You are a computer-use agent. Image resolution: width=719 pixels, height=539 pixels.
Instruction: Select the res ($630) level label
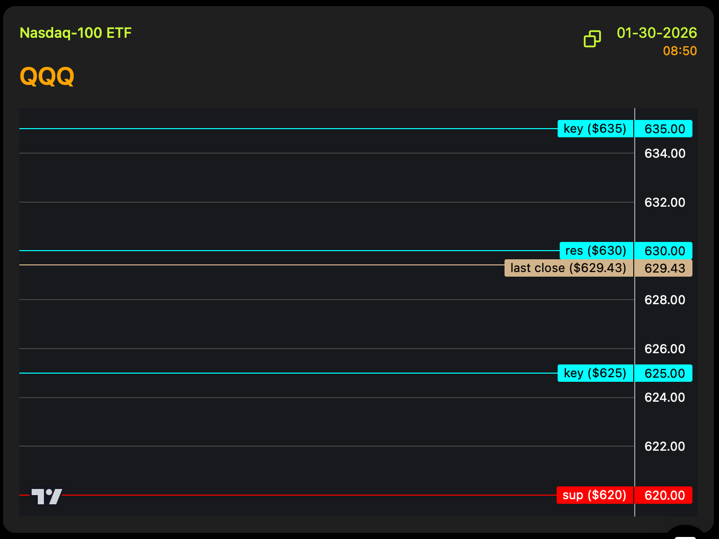tap(596, 251)
